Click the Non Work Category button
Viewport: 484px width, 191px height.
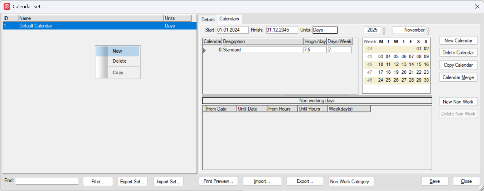pos(351,181)
